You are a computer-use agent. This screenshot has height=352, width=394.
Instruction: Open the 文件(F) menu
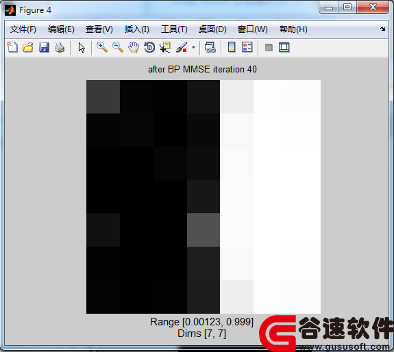(23, 29)
